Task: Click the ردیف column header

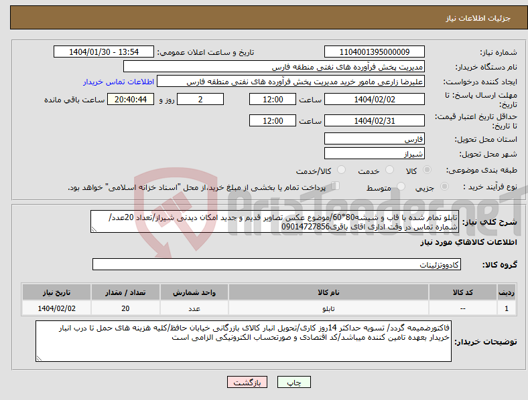Action: pyautogui.click(x=507, y=292)
